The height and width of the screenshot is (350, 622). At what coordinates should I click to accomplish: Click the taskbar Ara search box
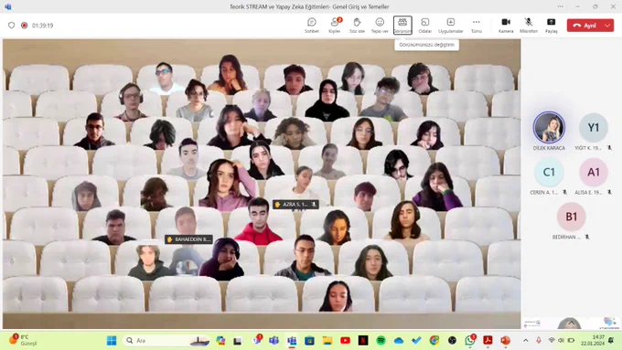[166, 341]
